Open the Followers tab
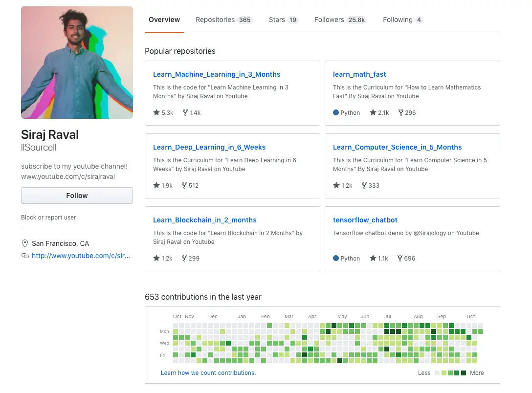Viewport: 532px width, 393px height. click(340, 20)
